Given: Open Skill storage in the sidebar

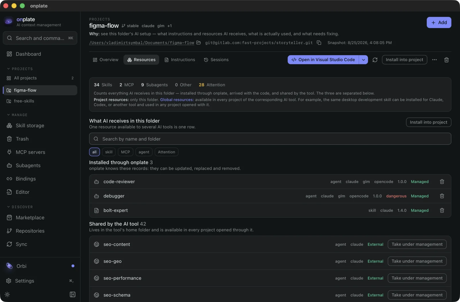Looking at the screenshot, I should coord(40,126).
